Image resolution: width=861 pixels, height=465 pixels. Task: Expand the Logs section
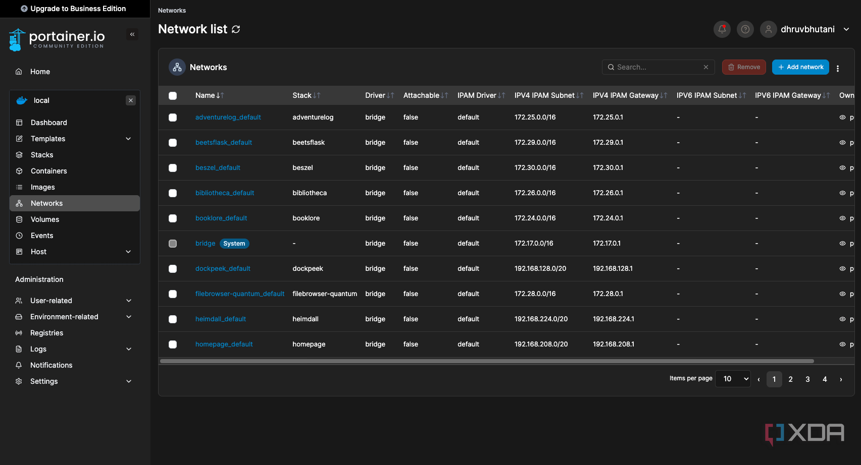click(x=129, y=349)
